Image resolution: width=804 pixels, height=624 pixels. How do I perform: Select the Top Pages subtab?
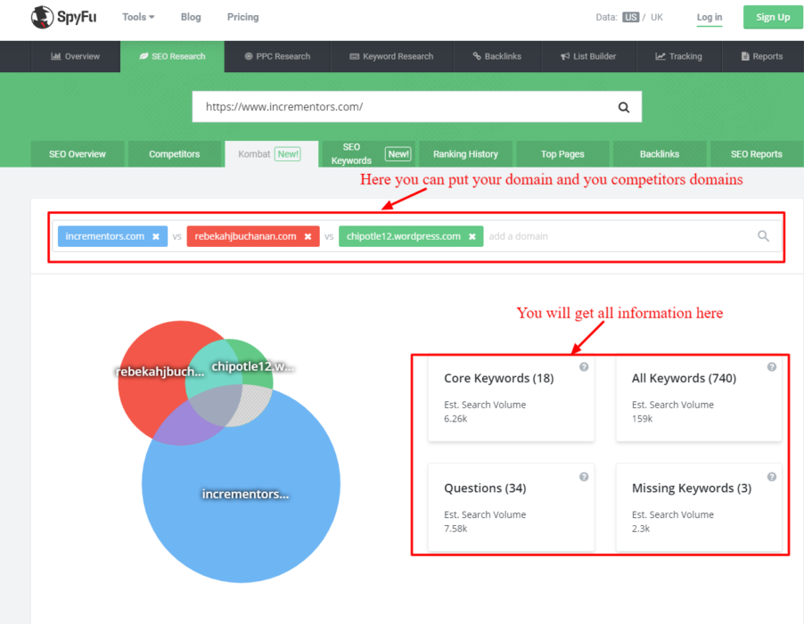562,154
